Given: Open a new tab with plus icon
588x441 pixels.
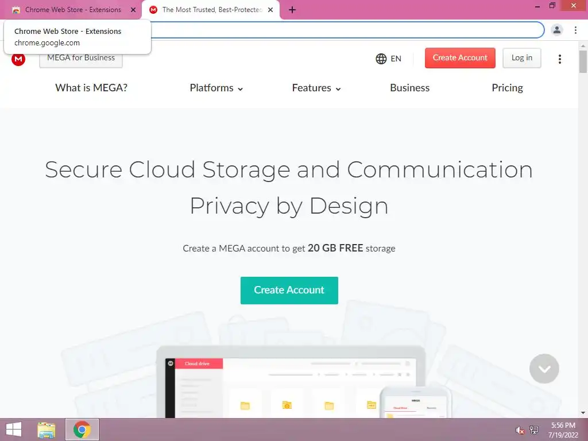Looking at the screenshot, I should point(292,10).
